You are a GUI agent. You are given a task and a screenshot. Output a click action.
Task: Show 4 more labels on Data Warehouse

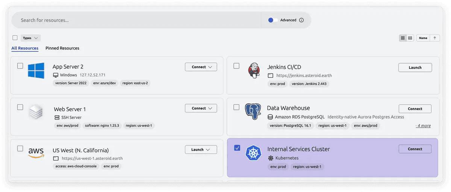coord(423,125)
